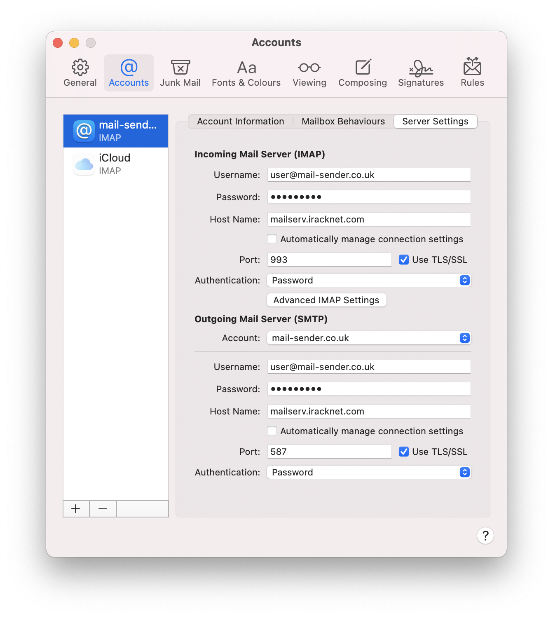The height and width of the screenshot is (618, 553).
Task: Open the Rules preferences pane
Action: coord(472,73)
